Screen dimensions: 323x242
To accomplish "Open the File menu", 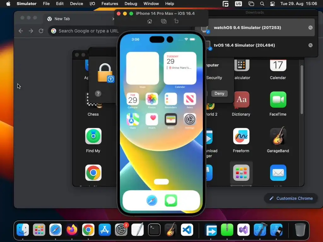I will click(46, 4).
